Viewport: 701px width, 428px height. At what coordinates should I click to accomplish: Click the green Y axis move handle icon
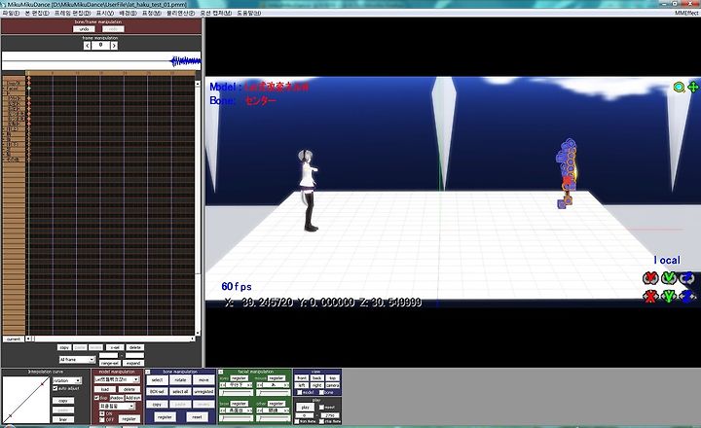669,296
